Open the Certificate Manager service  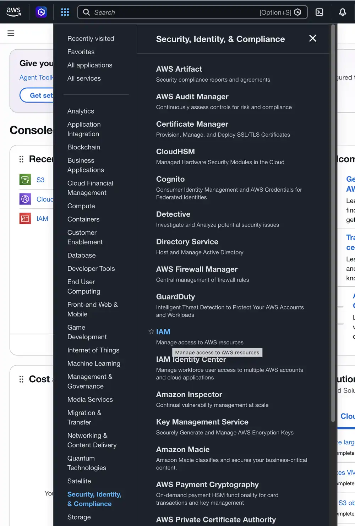point(192,124)
